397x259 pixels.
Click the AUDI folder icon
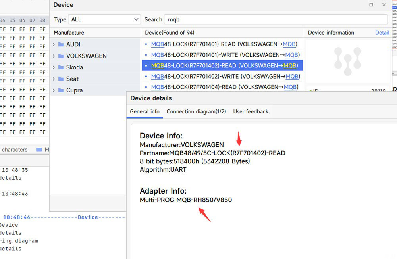(x=61, y=44)
